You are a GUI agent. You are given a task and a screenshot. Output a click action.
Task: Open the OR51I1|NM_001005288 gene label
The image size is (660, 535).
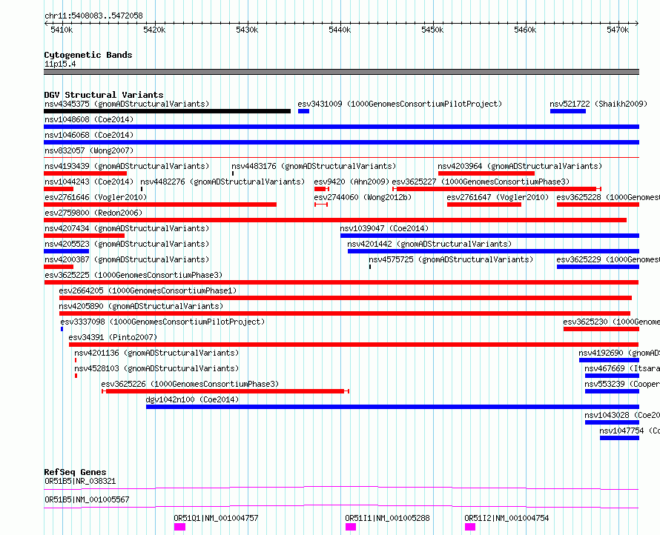(387, 518)
